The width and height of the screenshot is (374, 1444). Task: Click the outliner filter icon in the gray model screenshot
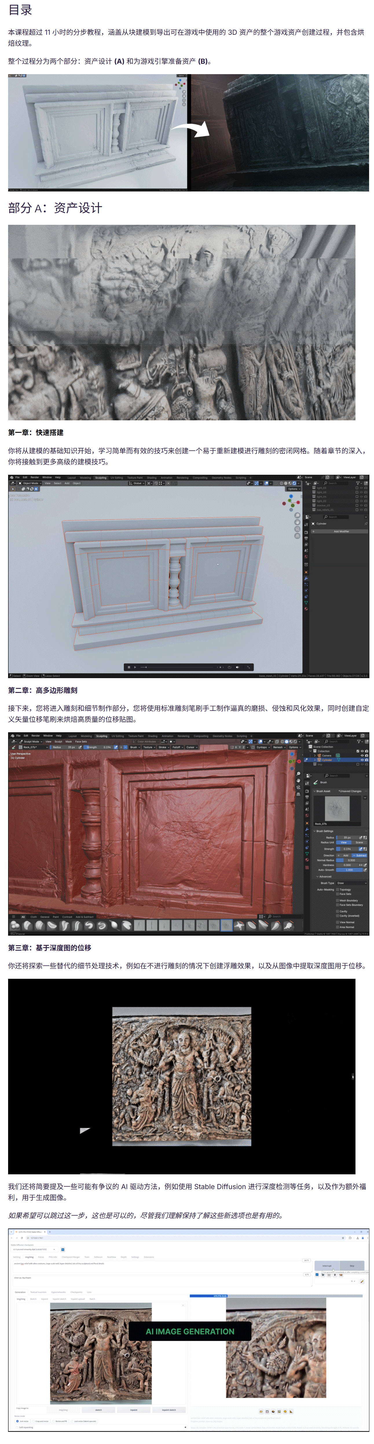358,483
